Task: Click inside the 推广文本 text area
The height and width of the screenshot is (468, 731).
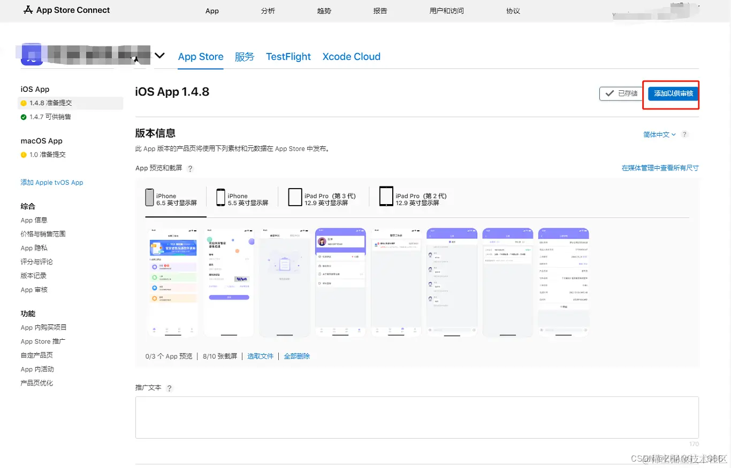Action: 417,417
